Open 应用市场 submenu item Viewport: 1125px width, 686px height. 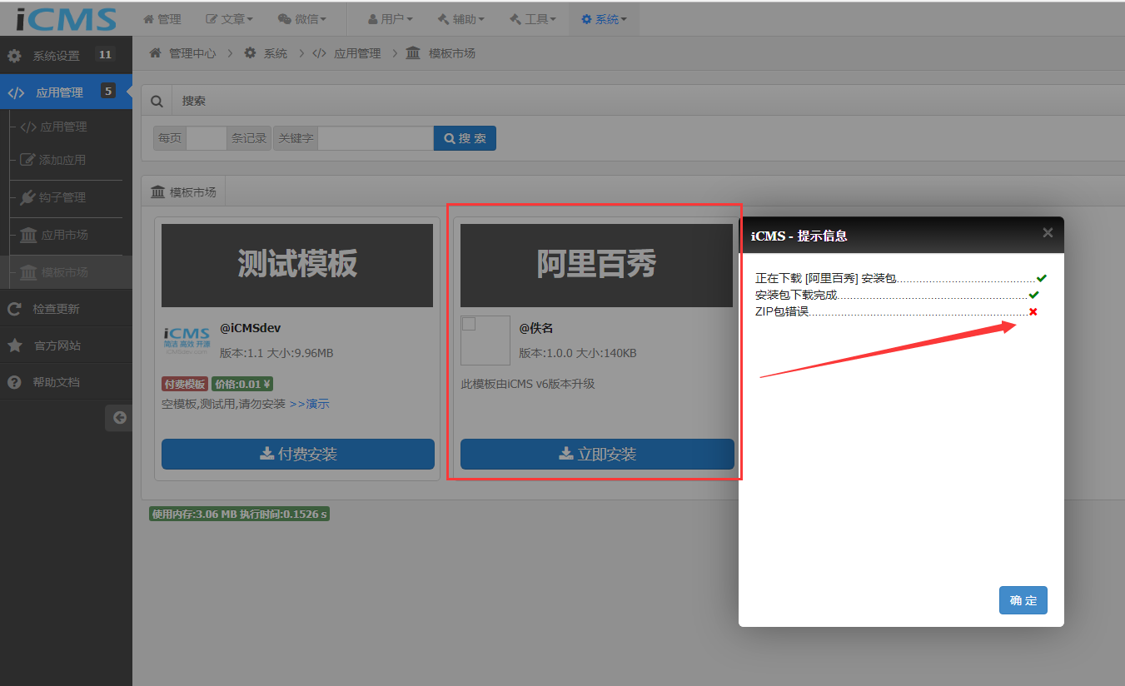[64, 235]
